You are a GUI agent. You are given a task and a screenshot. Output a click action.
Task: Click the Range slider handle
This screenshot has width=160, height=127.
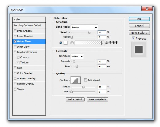83,87
